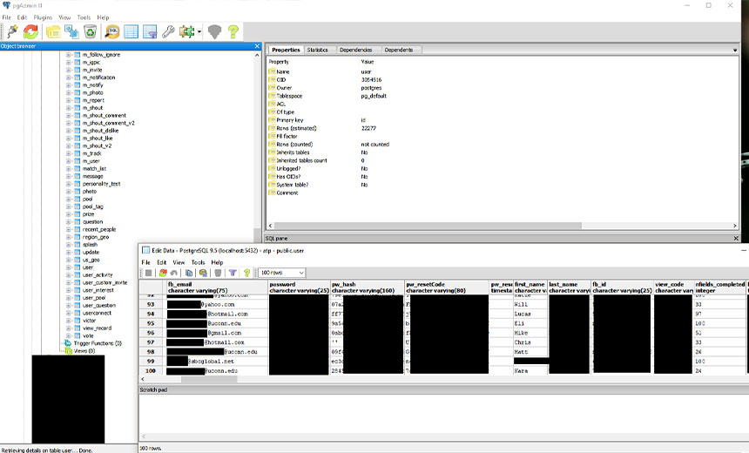Click the Plugins puzzle piece icon
Screen dimensions: 749x453
point(186,32)
